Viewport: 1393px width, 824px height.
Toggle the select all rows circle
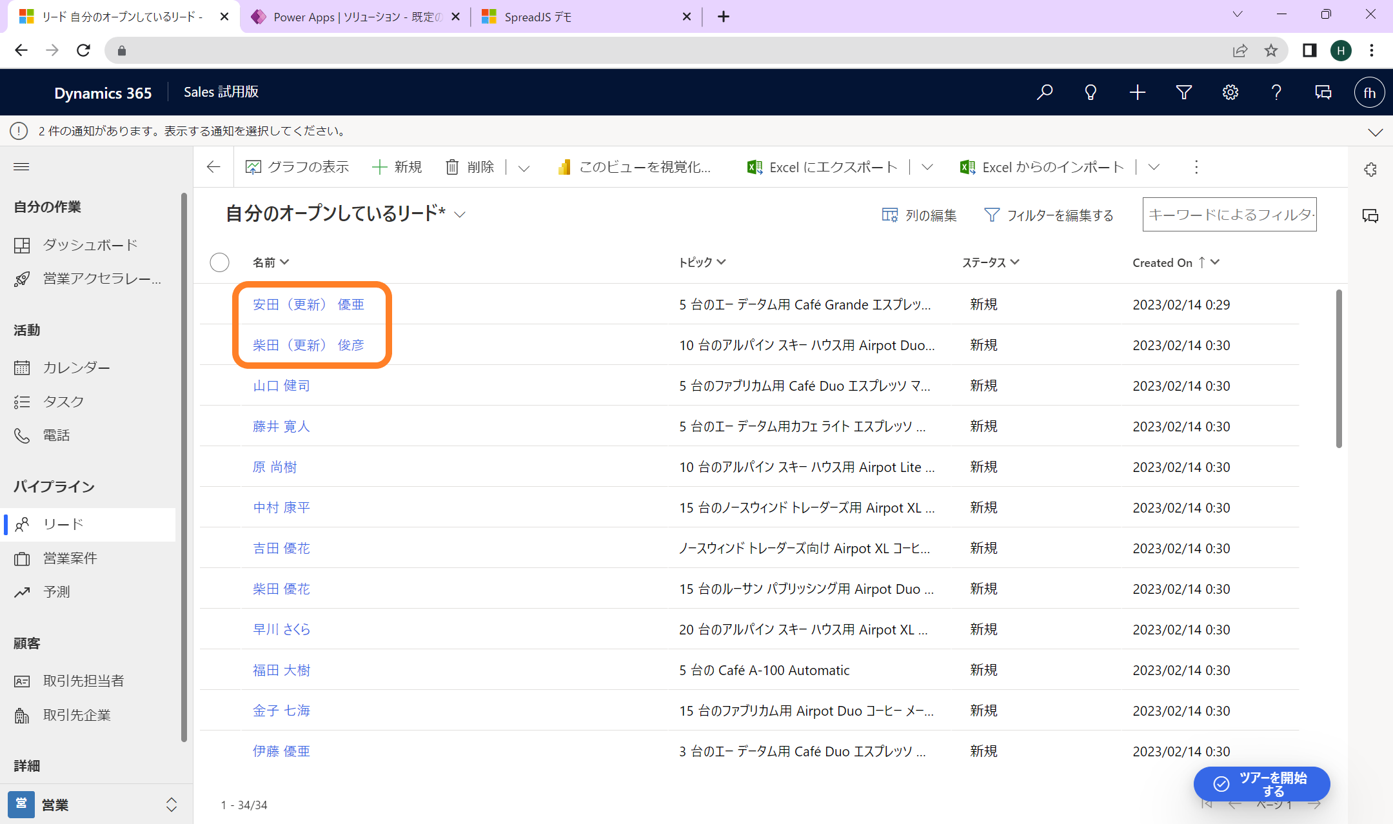click(x=219, y=262)
